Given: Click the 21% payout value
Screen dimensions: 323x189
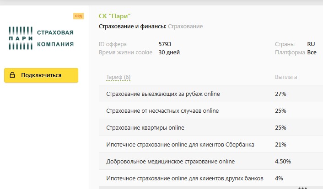Looking at the screenshot, I should [280, 145].
